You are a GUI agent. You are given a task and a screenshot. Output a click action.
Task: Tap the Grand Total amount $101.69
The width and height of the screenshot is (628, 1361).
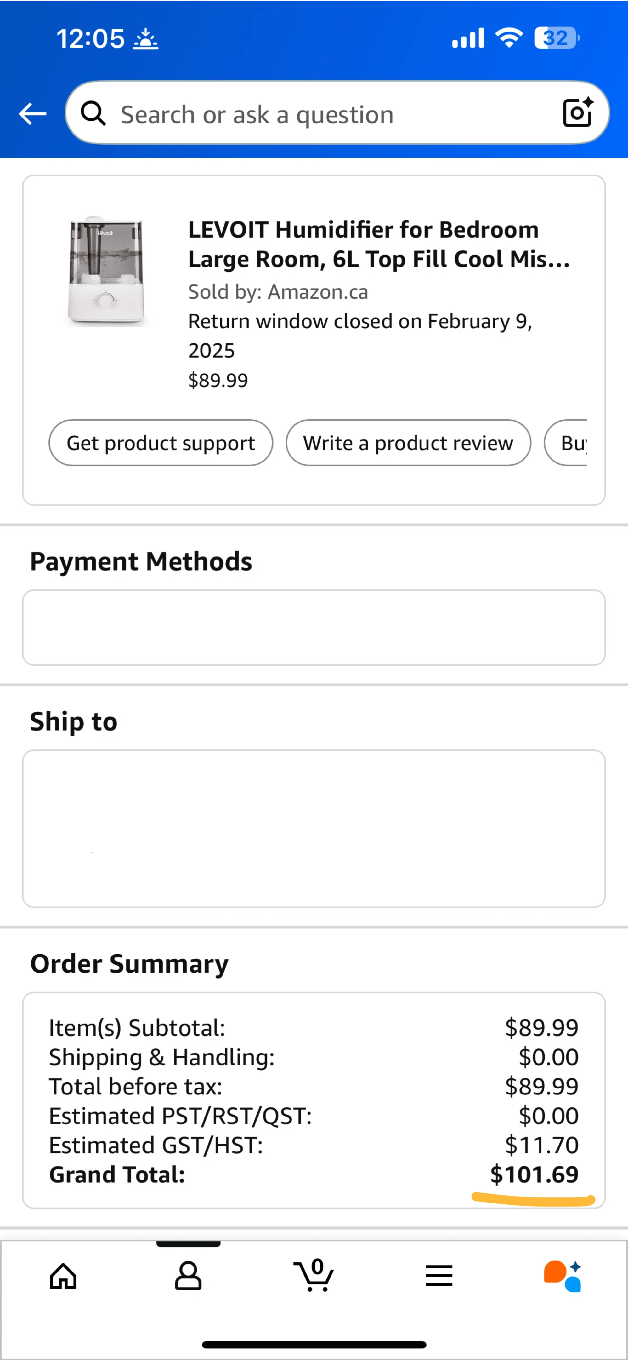(534, 1174)
